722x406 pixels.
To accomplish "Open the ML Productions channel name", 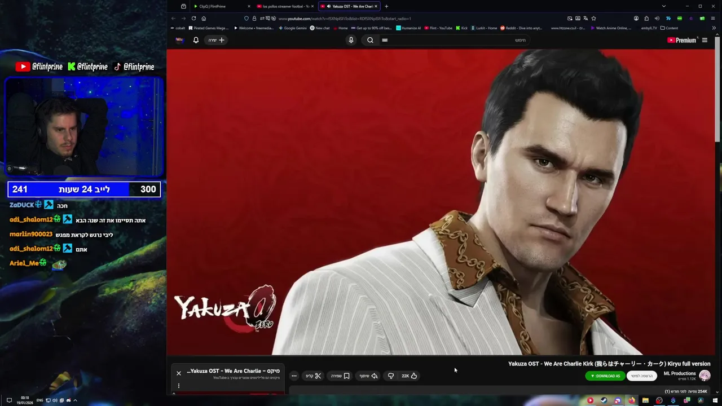I will pos(680,373).
